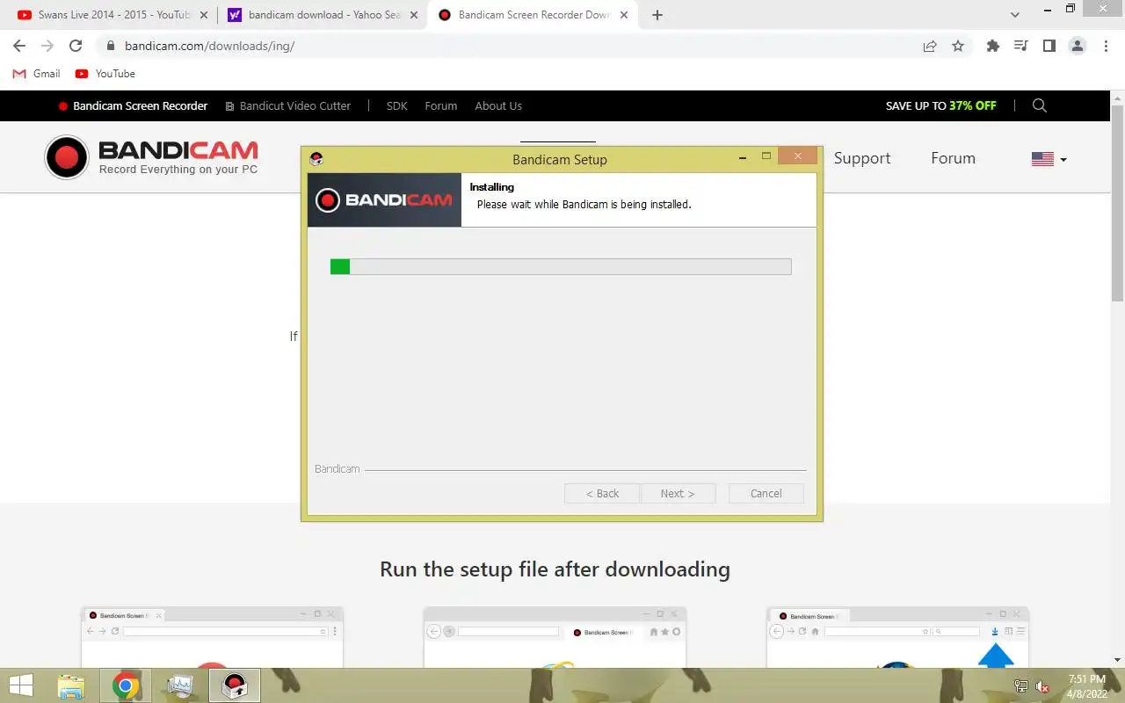Open About Us link
The width and height of the screenshot is (1125, 703).
(x=498, y=105)
